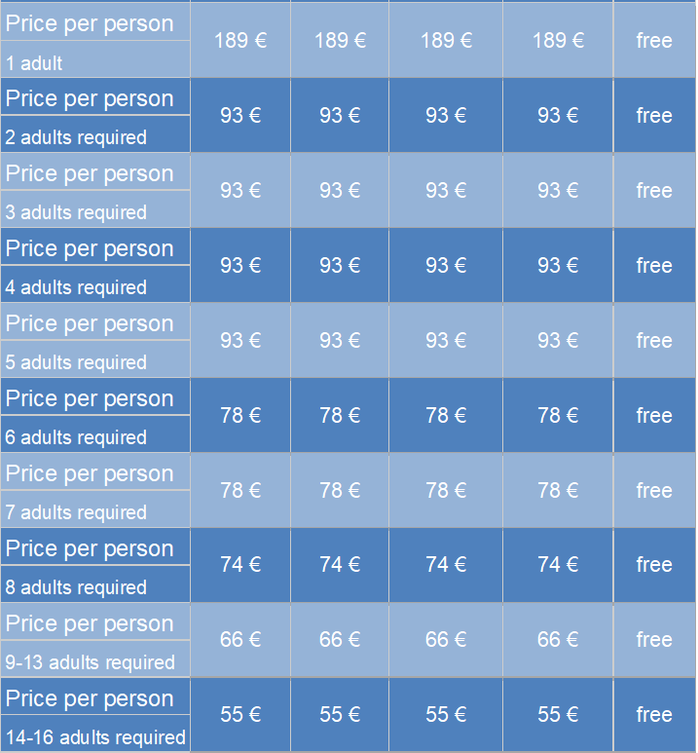698x753 pixels.
Task: Click the '5 adults required' label
Action: tap(76, 362)
